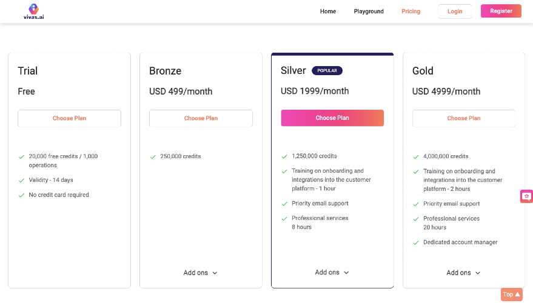Click checkmark beside 'Validity - 14 days'

click(21, 181)
